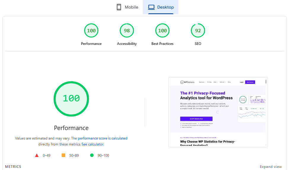Click the orange square 50–89 legend icon

point(63,155)
